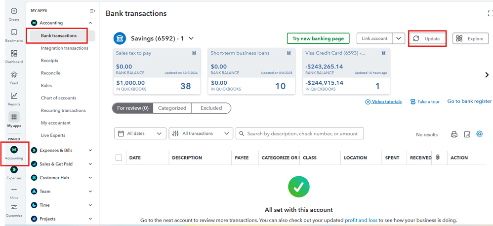Click the print icon above the table
493x226 pixels.
click(x=454, y=134)
